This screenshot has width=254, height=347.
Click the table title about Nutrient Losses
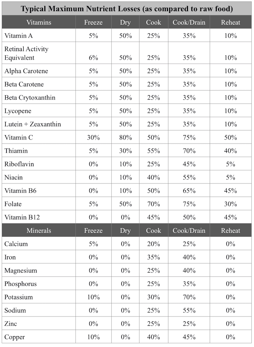coord(127,8)
